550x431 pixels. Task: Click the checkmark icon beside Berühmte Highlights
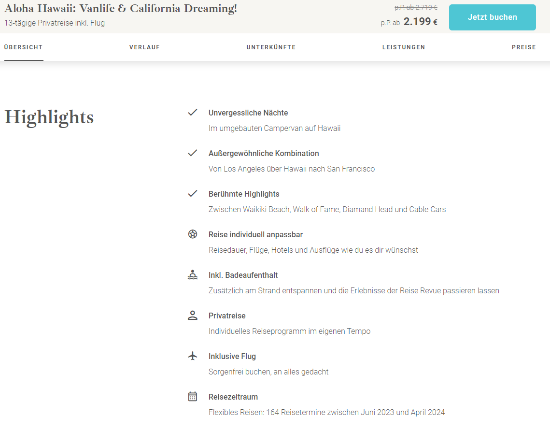pos(192,193)
